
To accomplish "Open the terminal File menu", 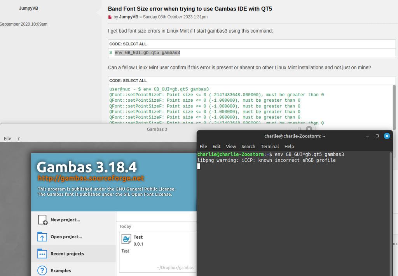I will click(x=203, y=146).
